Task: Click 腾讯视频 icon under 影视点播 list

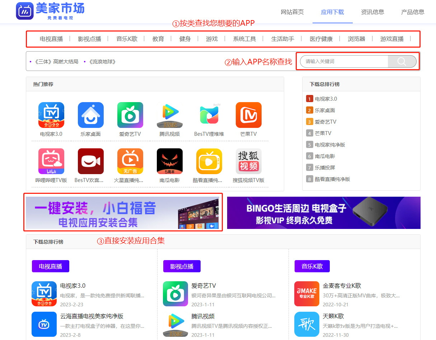Action: [x=175, y=324]
